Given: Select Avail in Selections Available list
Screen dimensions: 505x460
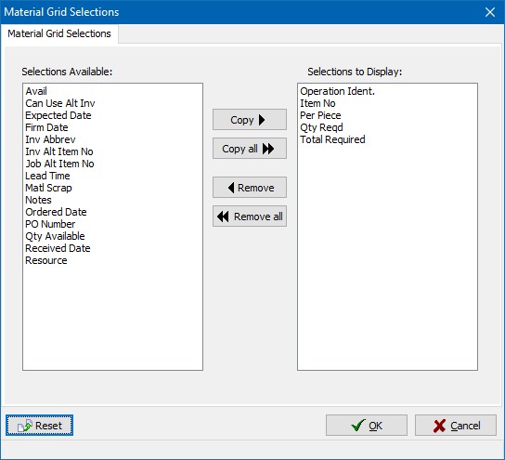Looking at the screenshot, I should tap(36, 91).
